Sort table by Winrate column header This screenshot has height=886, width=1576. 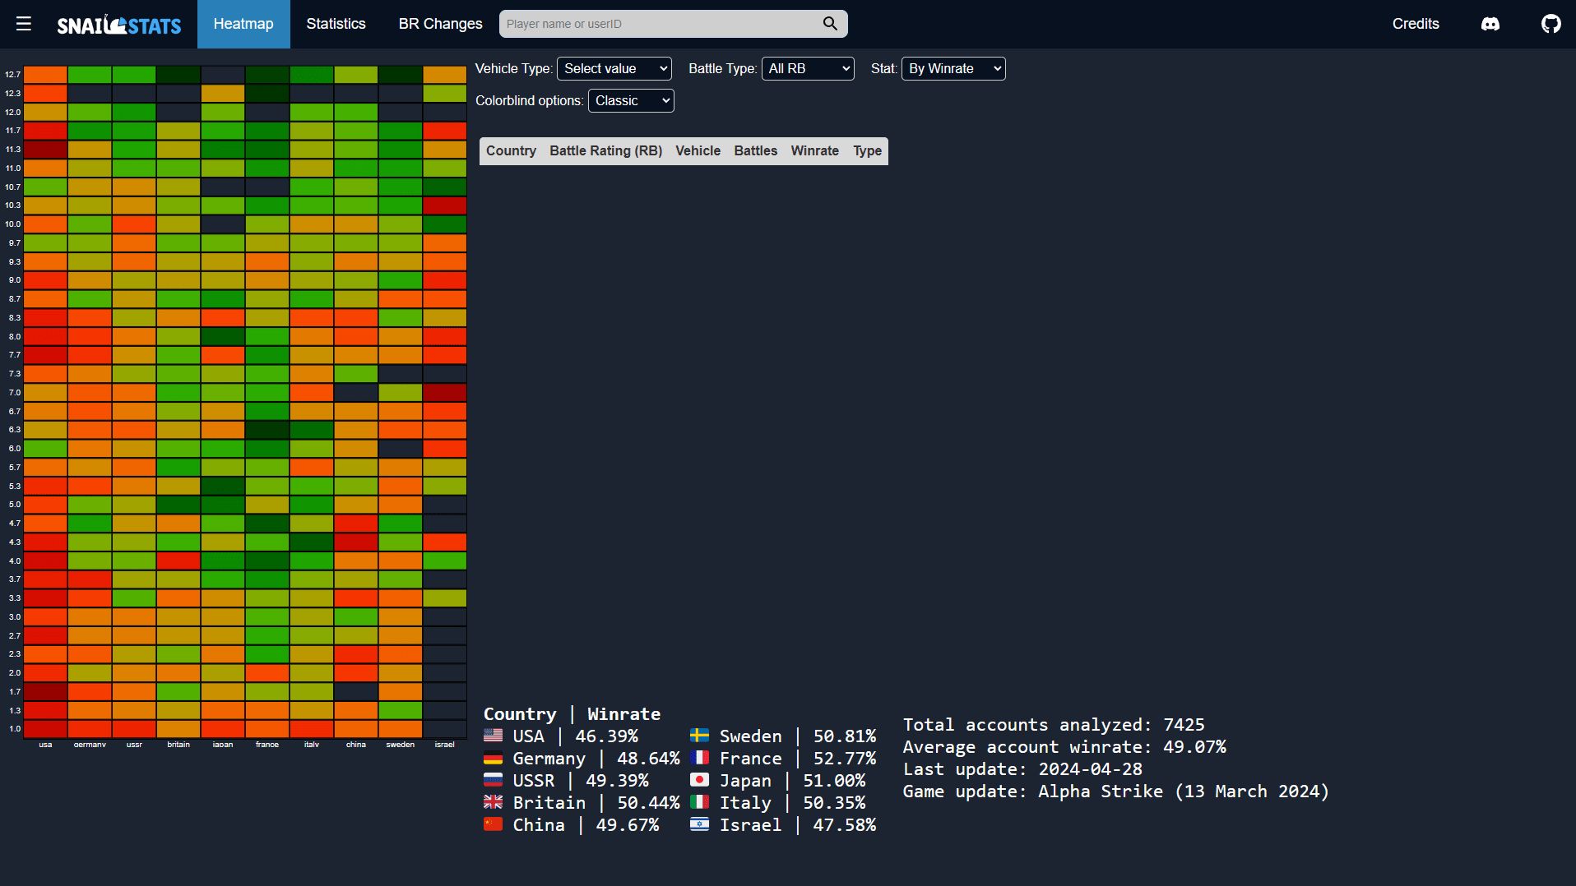(814, 151)
